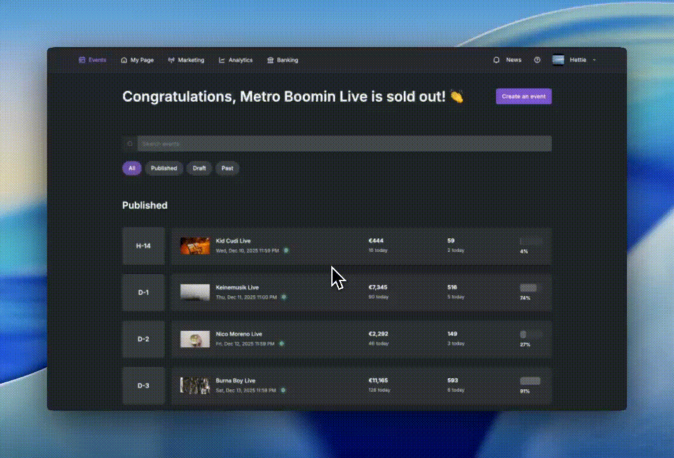Click the Create an event button
This screenshot has width=674, height=458.
523,96
